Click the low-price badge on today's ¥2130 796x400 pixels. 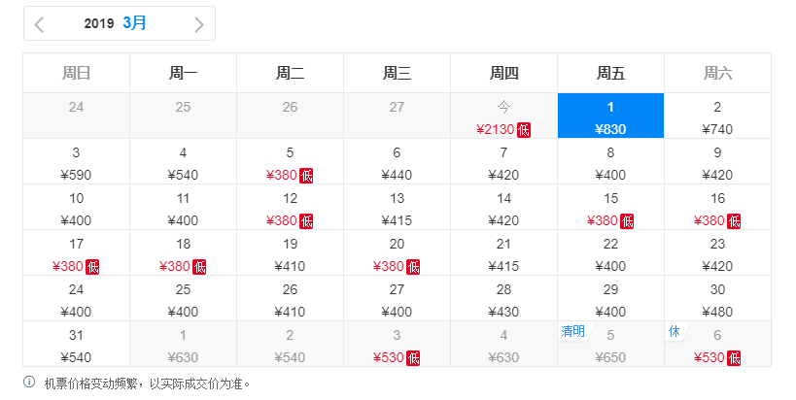(524, 130)
